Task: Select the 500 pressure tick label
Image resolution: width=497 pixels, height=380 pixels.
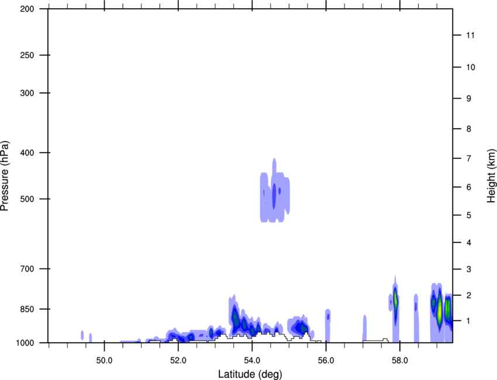Action: pos(27,199)
